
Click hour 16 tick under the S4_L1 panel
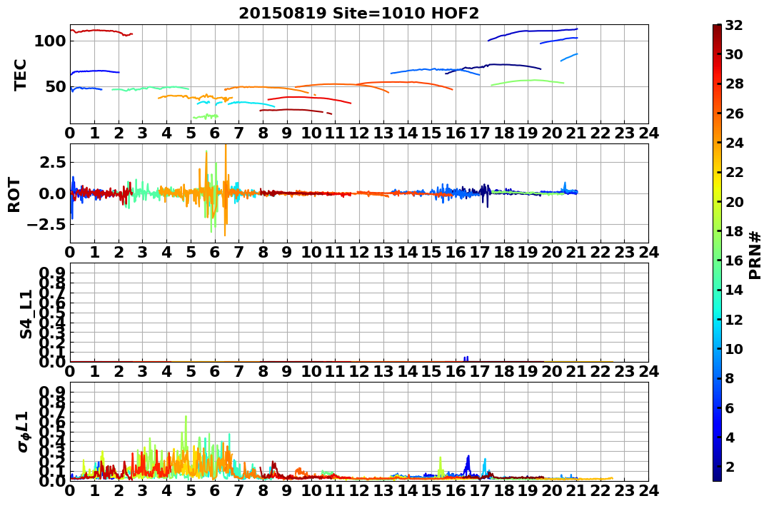(x=456, y=371)
